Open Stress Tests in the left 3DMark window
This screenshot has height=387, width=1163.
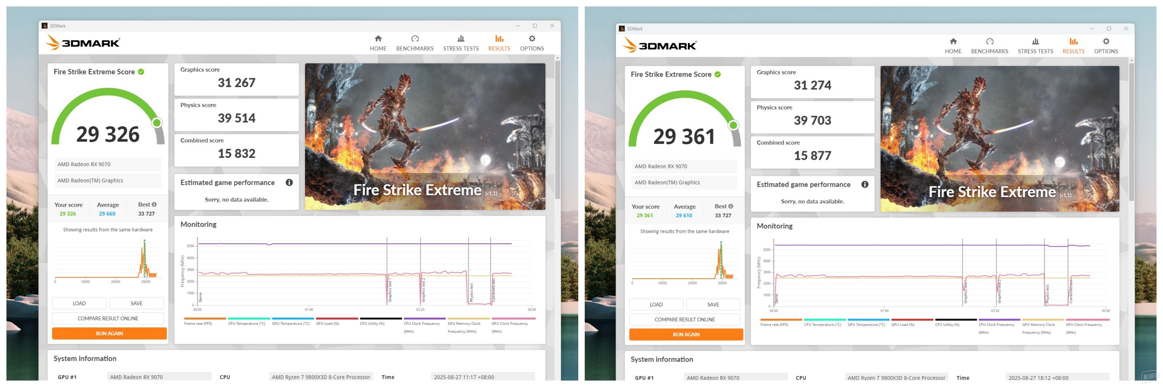460,43
